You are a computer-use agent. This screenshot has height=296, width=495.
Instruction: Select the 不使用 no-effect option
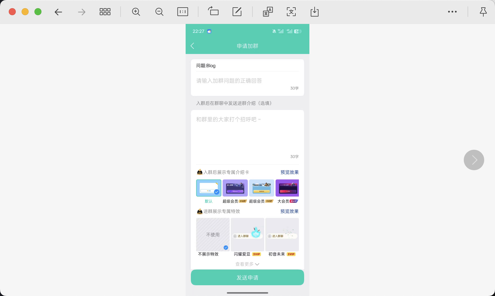click(x=213, y=234)
